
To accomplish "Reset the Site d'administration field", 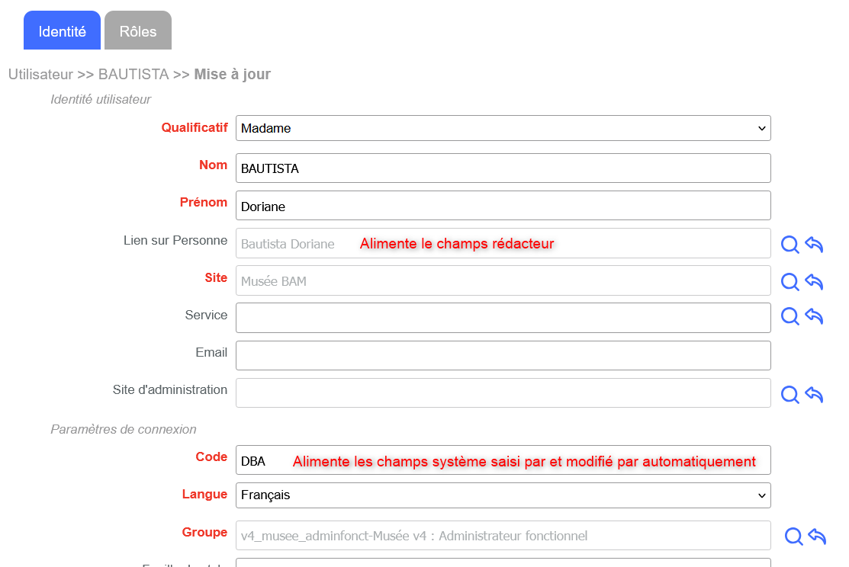I will tap(814, 394).
